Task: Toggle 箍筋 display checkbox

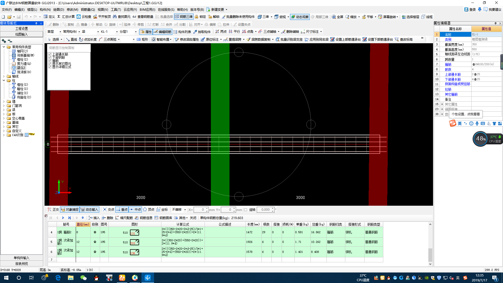Action: (x=50, y=61)
